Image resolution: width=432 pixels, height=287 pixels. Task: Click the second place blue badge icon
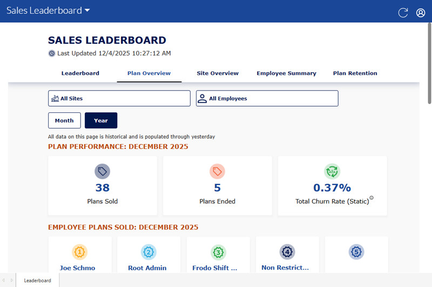148,251
